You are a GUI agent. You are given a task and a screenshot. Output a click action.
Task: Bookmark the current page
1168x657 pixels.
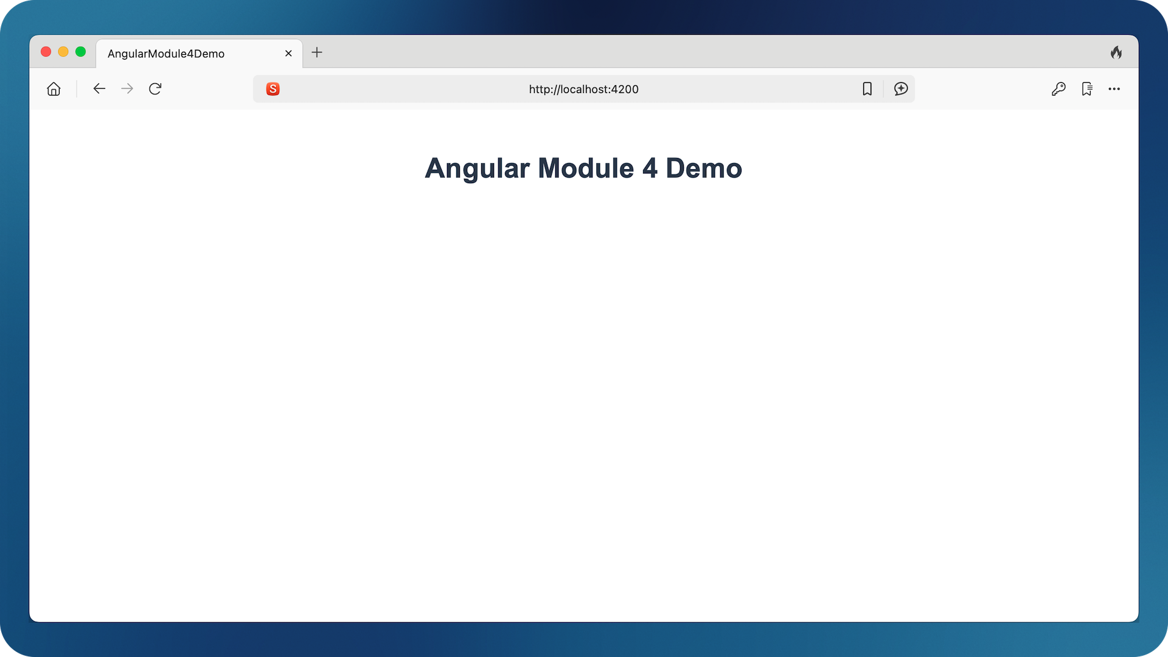click(867, 89)
